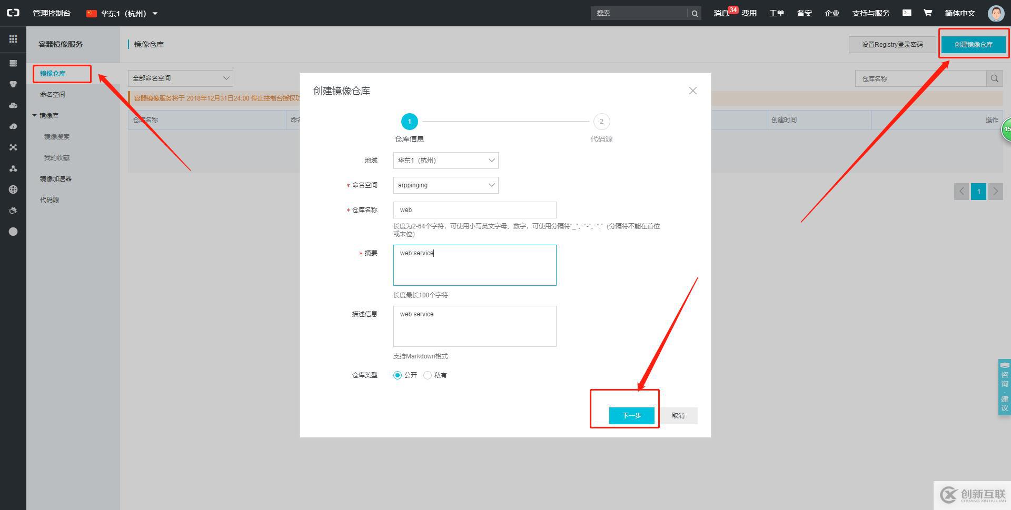This screenshot has height=510, width=1011.
Task: Click the three-node cluster icon in left rail
Action: [13, 168]
